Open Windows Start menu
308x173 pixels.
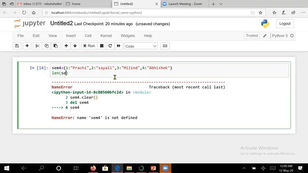[7, 168]
